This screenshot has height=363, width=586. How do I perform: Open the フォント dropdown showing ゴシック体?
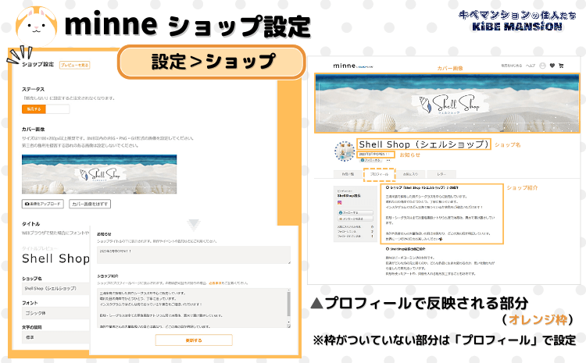click(x=56, y=313)
